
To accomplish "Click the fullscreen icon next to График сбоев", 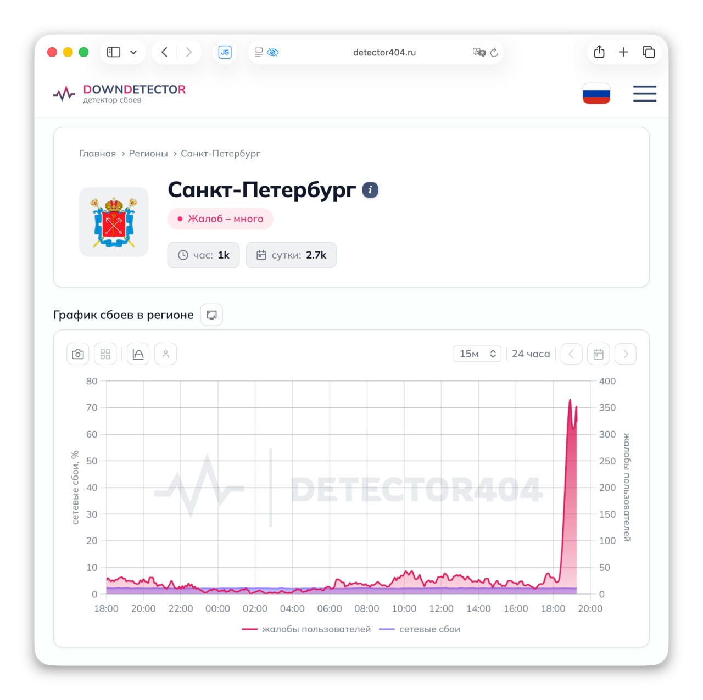I will click(211, 315).
